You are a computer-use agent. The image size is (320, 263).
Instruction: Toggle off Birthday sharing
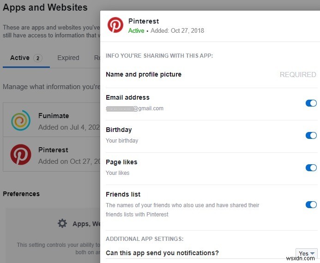coord(311,135)
